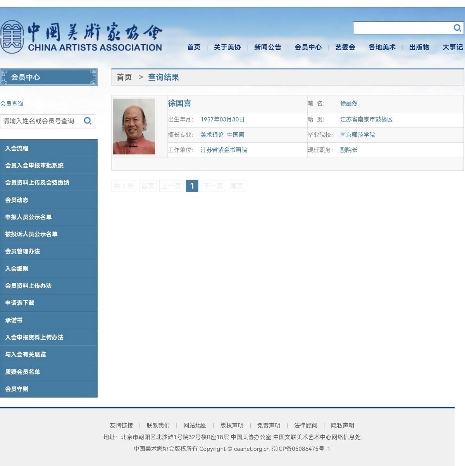
Task: Click the 会员查询 label
Action: coord(12,104)
